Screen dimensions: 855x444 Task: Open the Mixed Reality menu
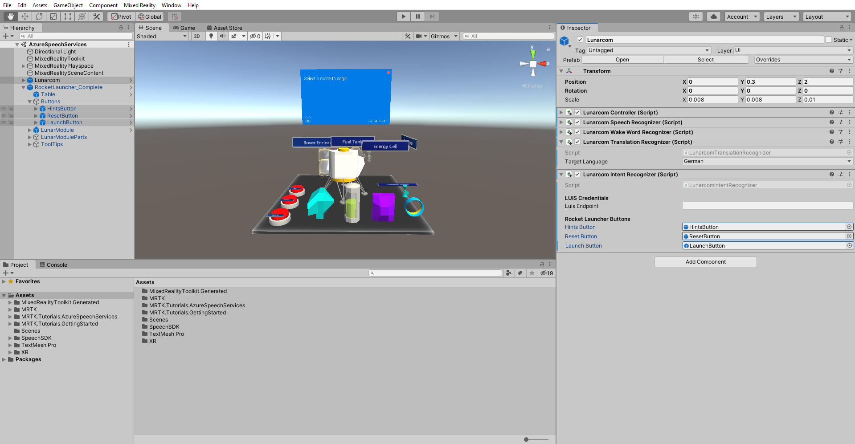(x=139, y=5)
